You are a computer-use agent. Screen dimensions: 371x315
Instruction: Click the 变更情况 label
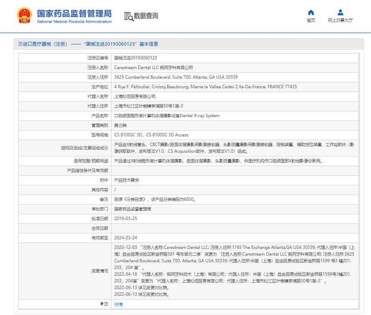pyautogui.click(x=100, y=271)
